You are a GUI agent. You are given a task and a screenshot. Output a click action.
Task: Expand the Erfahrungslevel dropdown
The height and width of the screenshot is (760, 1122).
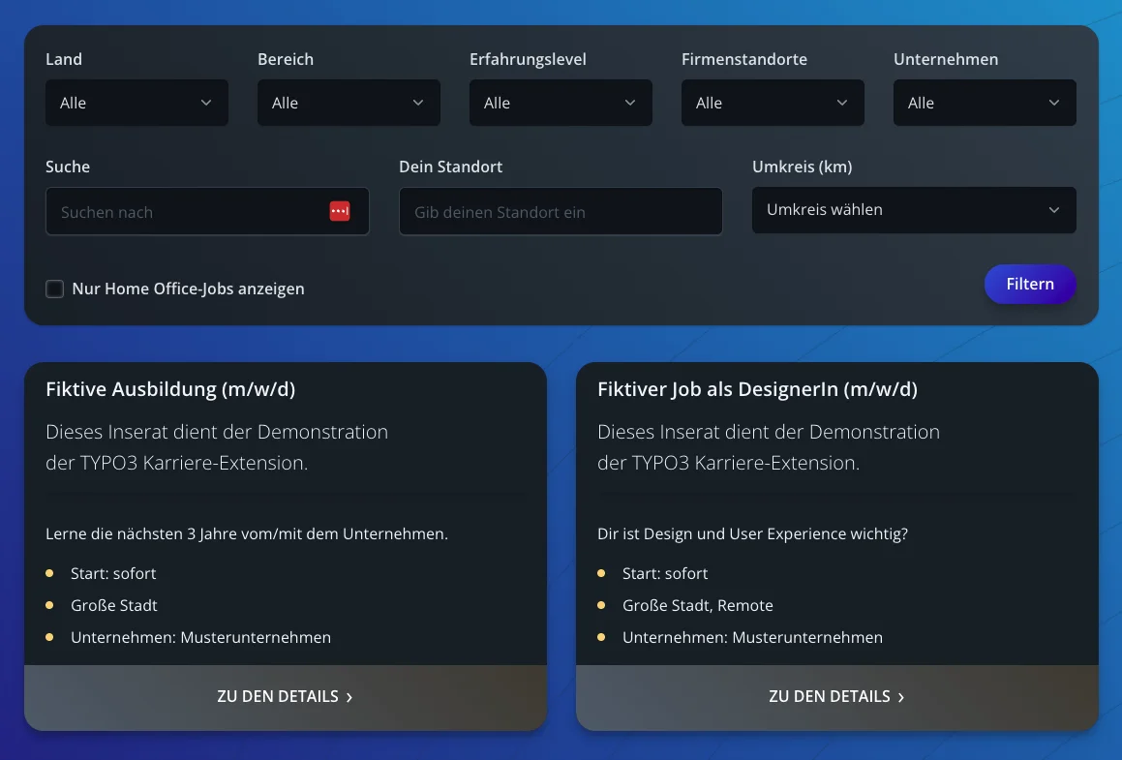pyautogui.click(x=561, y=103)
